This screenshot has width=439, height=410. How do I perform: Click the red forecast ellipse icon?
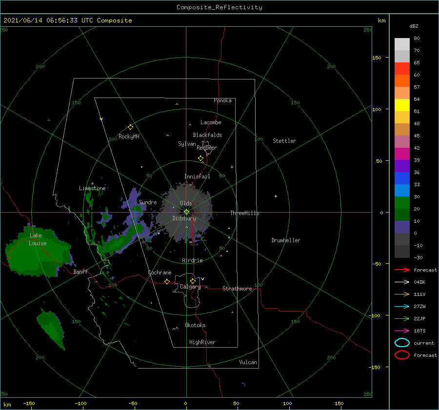point(402,355)
